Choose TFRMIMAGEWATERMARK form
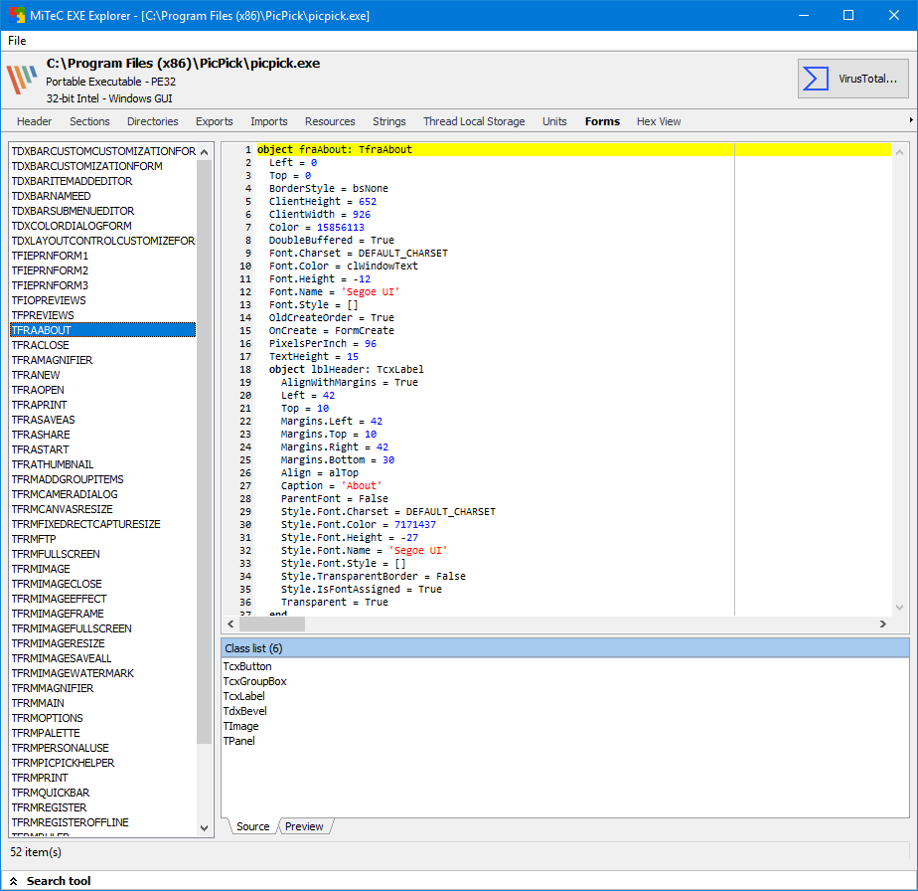Viewport: 918px width, 891px height. click(102, 673)
